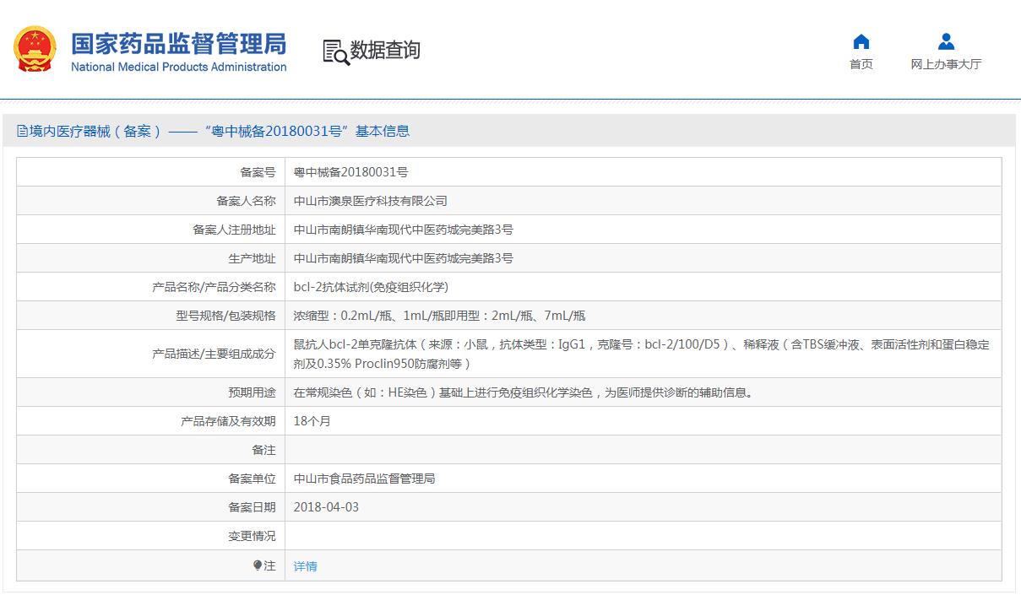Click 首页 text link

pyautogui.click(x=861, y=64)
